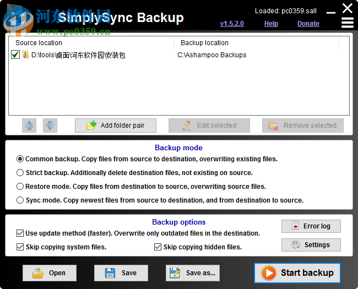Select the C:\Ashampoo Backups destination entry

point(212,55)
